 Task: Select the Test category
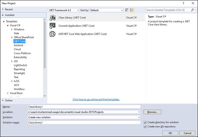click(16, 77)
